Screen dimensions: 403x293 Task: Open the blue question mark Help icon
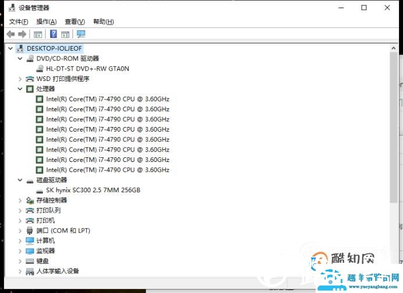click(x=54, y=34)
